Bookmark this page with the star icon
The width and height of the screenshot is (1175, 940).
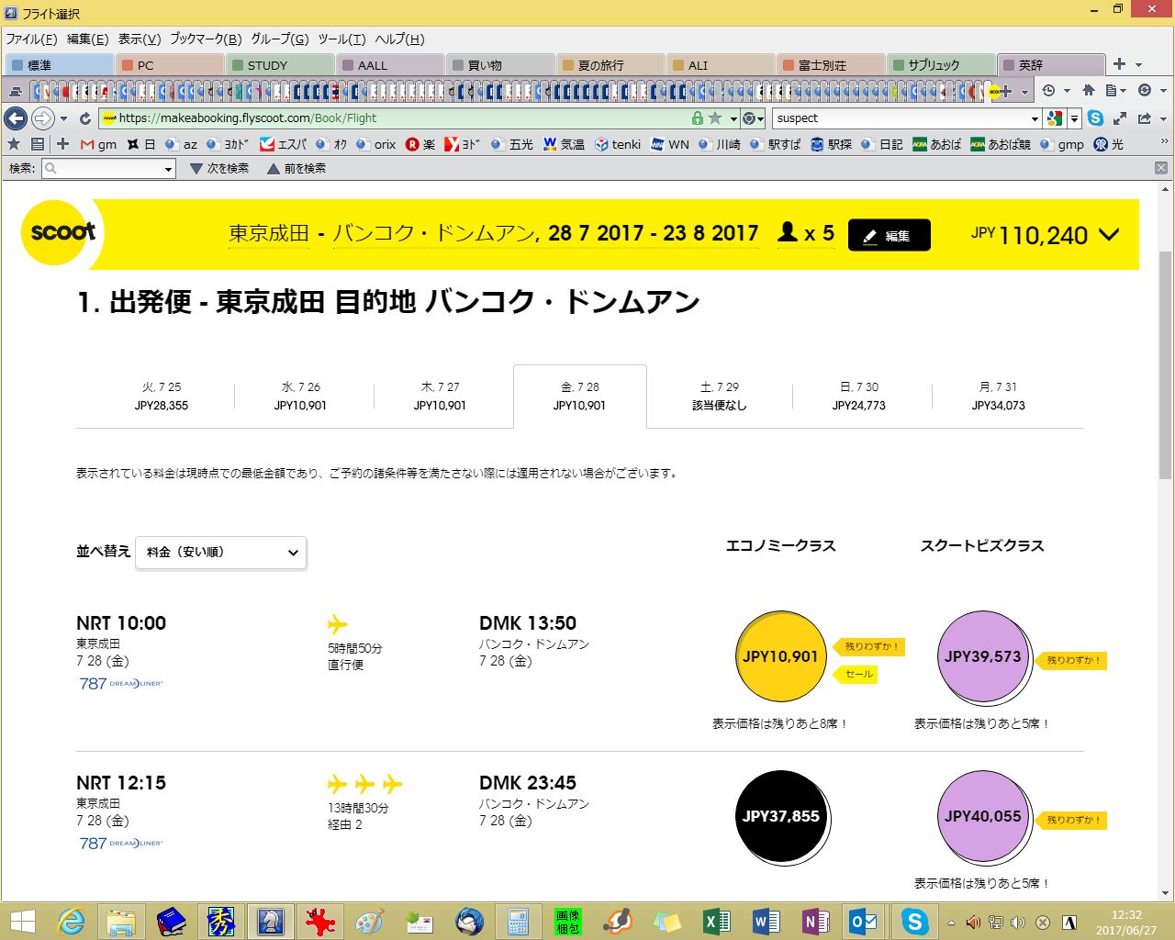click(x=715, y=118)
